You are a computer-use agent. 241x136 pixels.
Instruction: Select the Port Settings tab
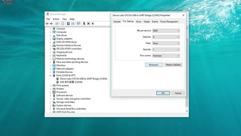pyautogui.click(x=128, y=22)
